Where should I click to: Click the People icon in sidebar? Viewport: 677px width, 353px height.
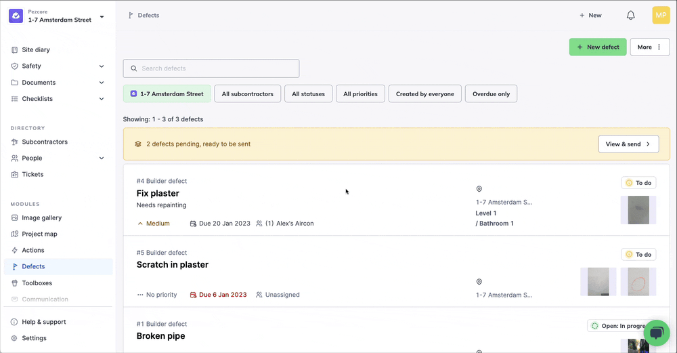15,158
